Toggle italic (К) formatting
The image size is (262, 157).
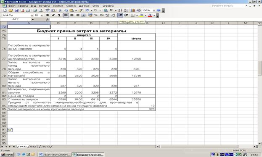tap(53, 15)
